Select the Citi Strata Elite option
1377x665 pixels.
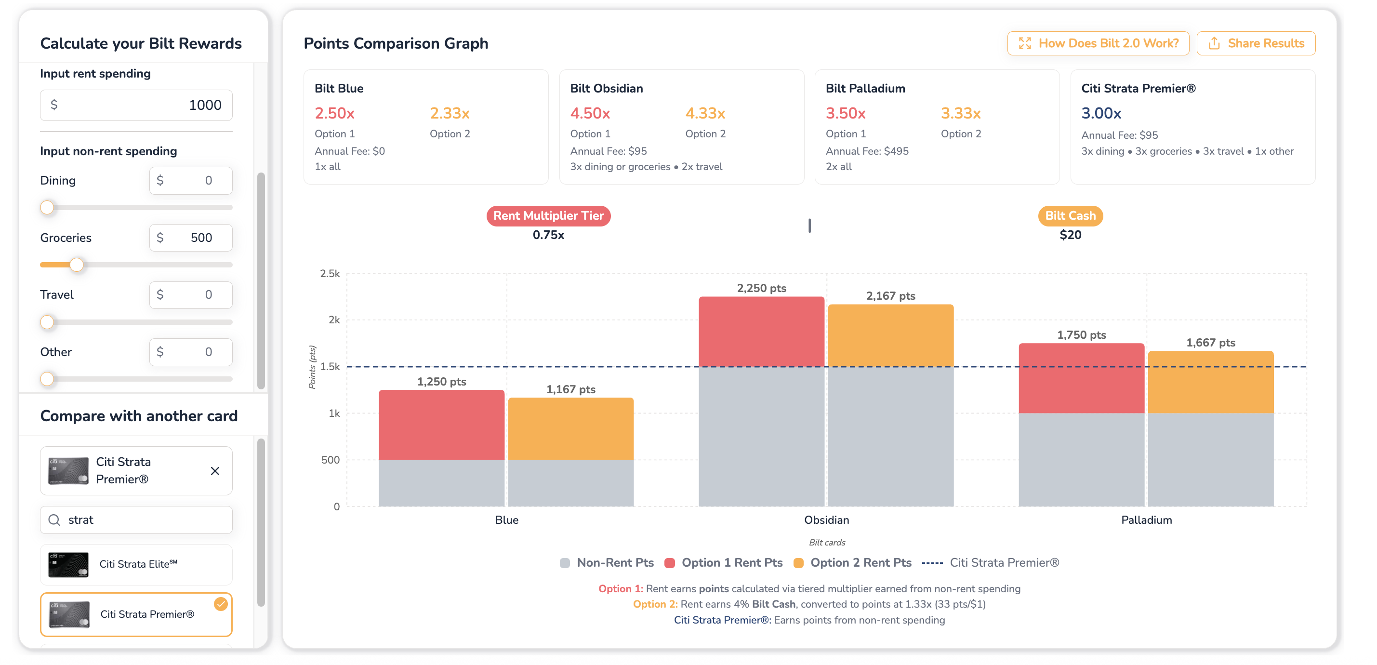[x=136, y=564]
